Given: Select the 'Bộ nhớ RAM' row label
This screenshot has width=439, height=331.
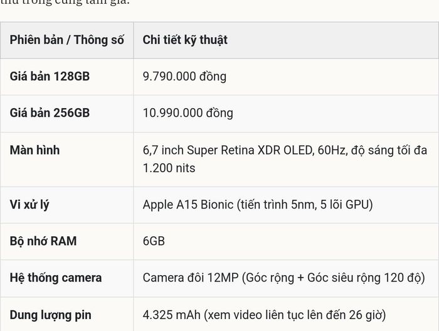Looking at the screenshot, I should (x=43, y=241).
